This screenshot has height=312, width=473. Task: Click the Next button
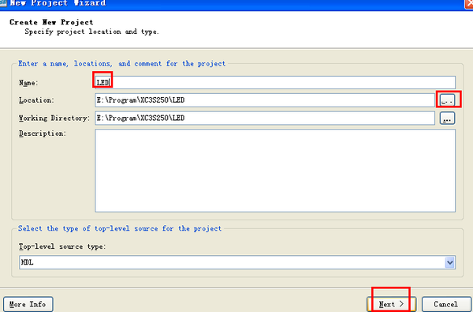coord(391,304)
